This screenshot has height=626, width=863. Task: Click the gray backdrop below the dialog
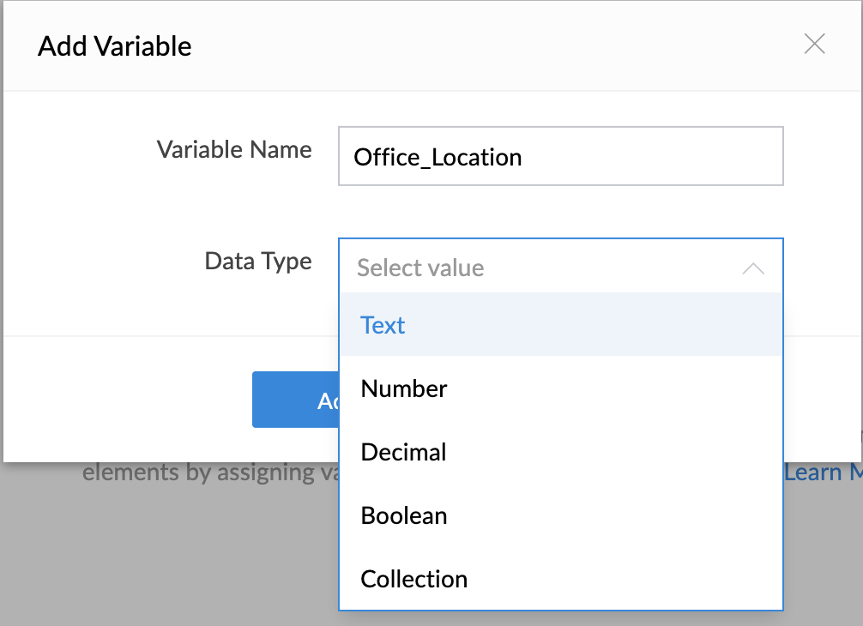172,557
